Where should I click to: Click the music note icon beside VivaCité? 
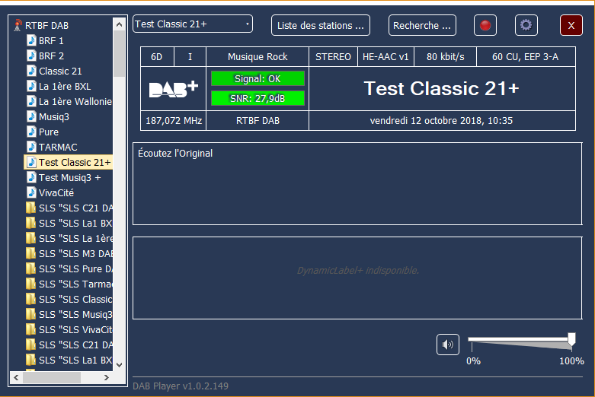pos(31,192)
